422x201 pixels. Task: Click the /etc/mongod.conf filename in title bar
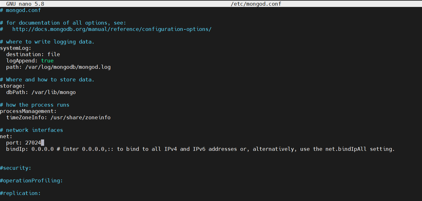256,4
